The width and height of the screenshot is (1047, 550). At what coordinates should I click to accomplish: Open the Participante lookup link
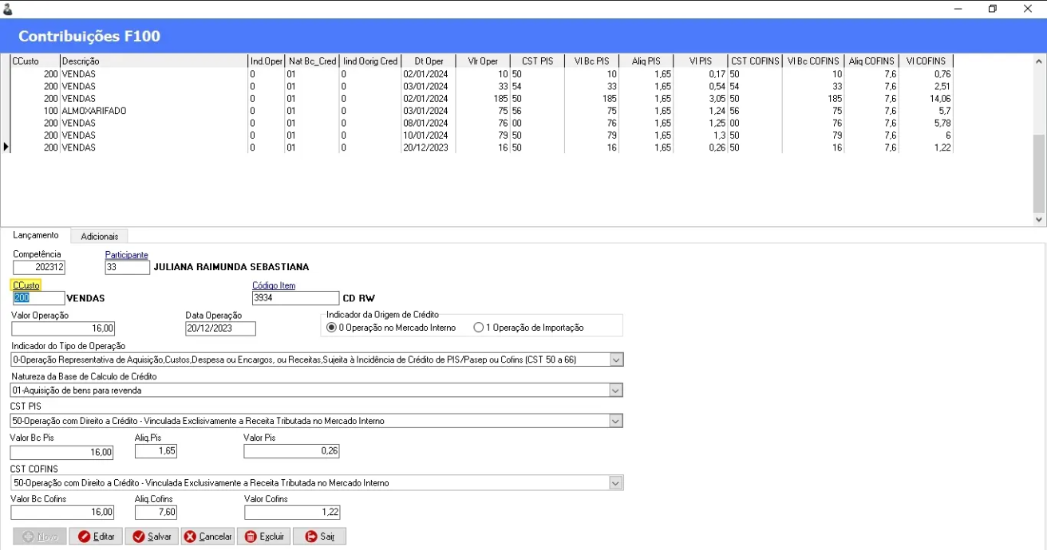pyautogui.click(x=127, y=255)
